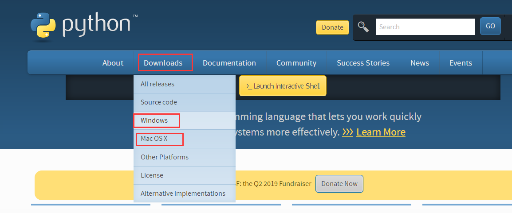Choose Windows in the Downloads dropdown
The height and width of the screenshot is (213, 512).
[x=185, y=120]
